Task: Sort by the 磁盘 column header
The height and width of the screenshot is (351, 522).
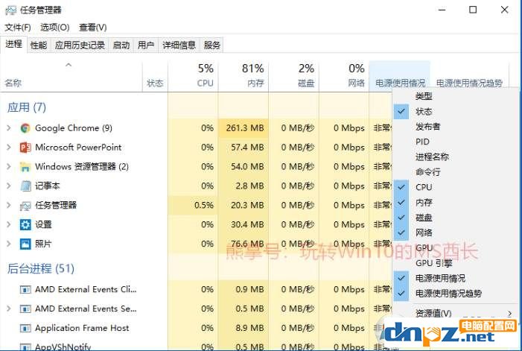Action: pyautogui.click(x=293, y=77)
